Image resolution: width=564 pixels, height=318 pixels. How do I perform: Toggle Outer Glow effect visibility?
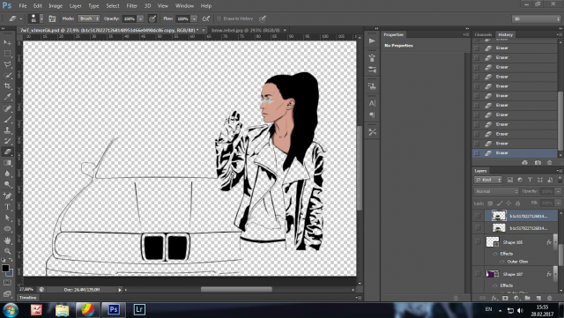pos(502,262)
